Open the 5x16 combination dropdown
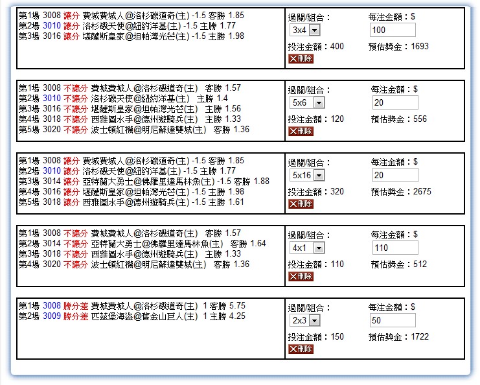This screenshot has width=480, height=385. [x=307, y=175]
